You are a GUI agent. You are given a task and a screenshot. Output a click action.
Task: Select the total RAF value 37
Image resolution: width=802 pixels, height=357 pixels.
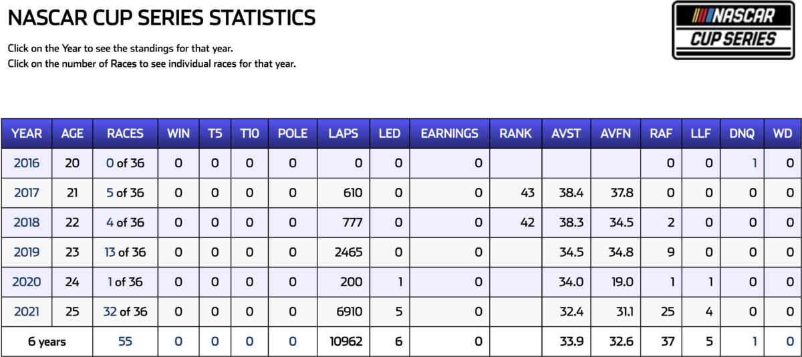pyautogui.click(x=668, y=341)
